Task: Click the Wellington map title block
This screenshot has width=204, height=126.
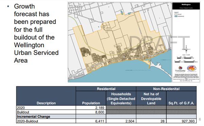Action: coord(186,6)
